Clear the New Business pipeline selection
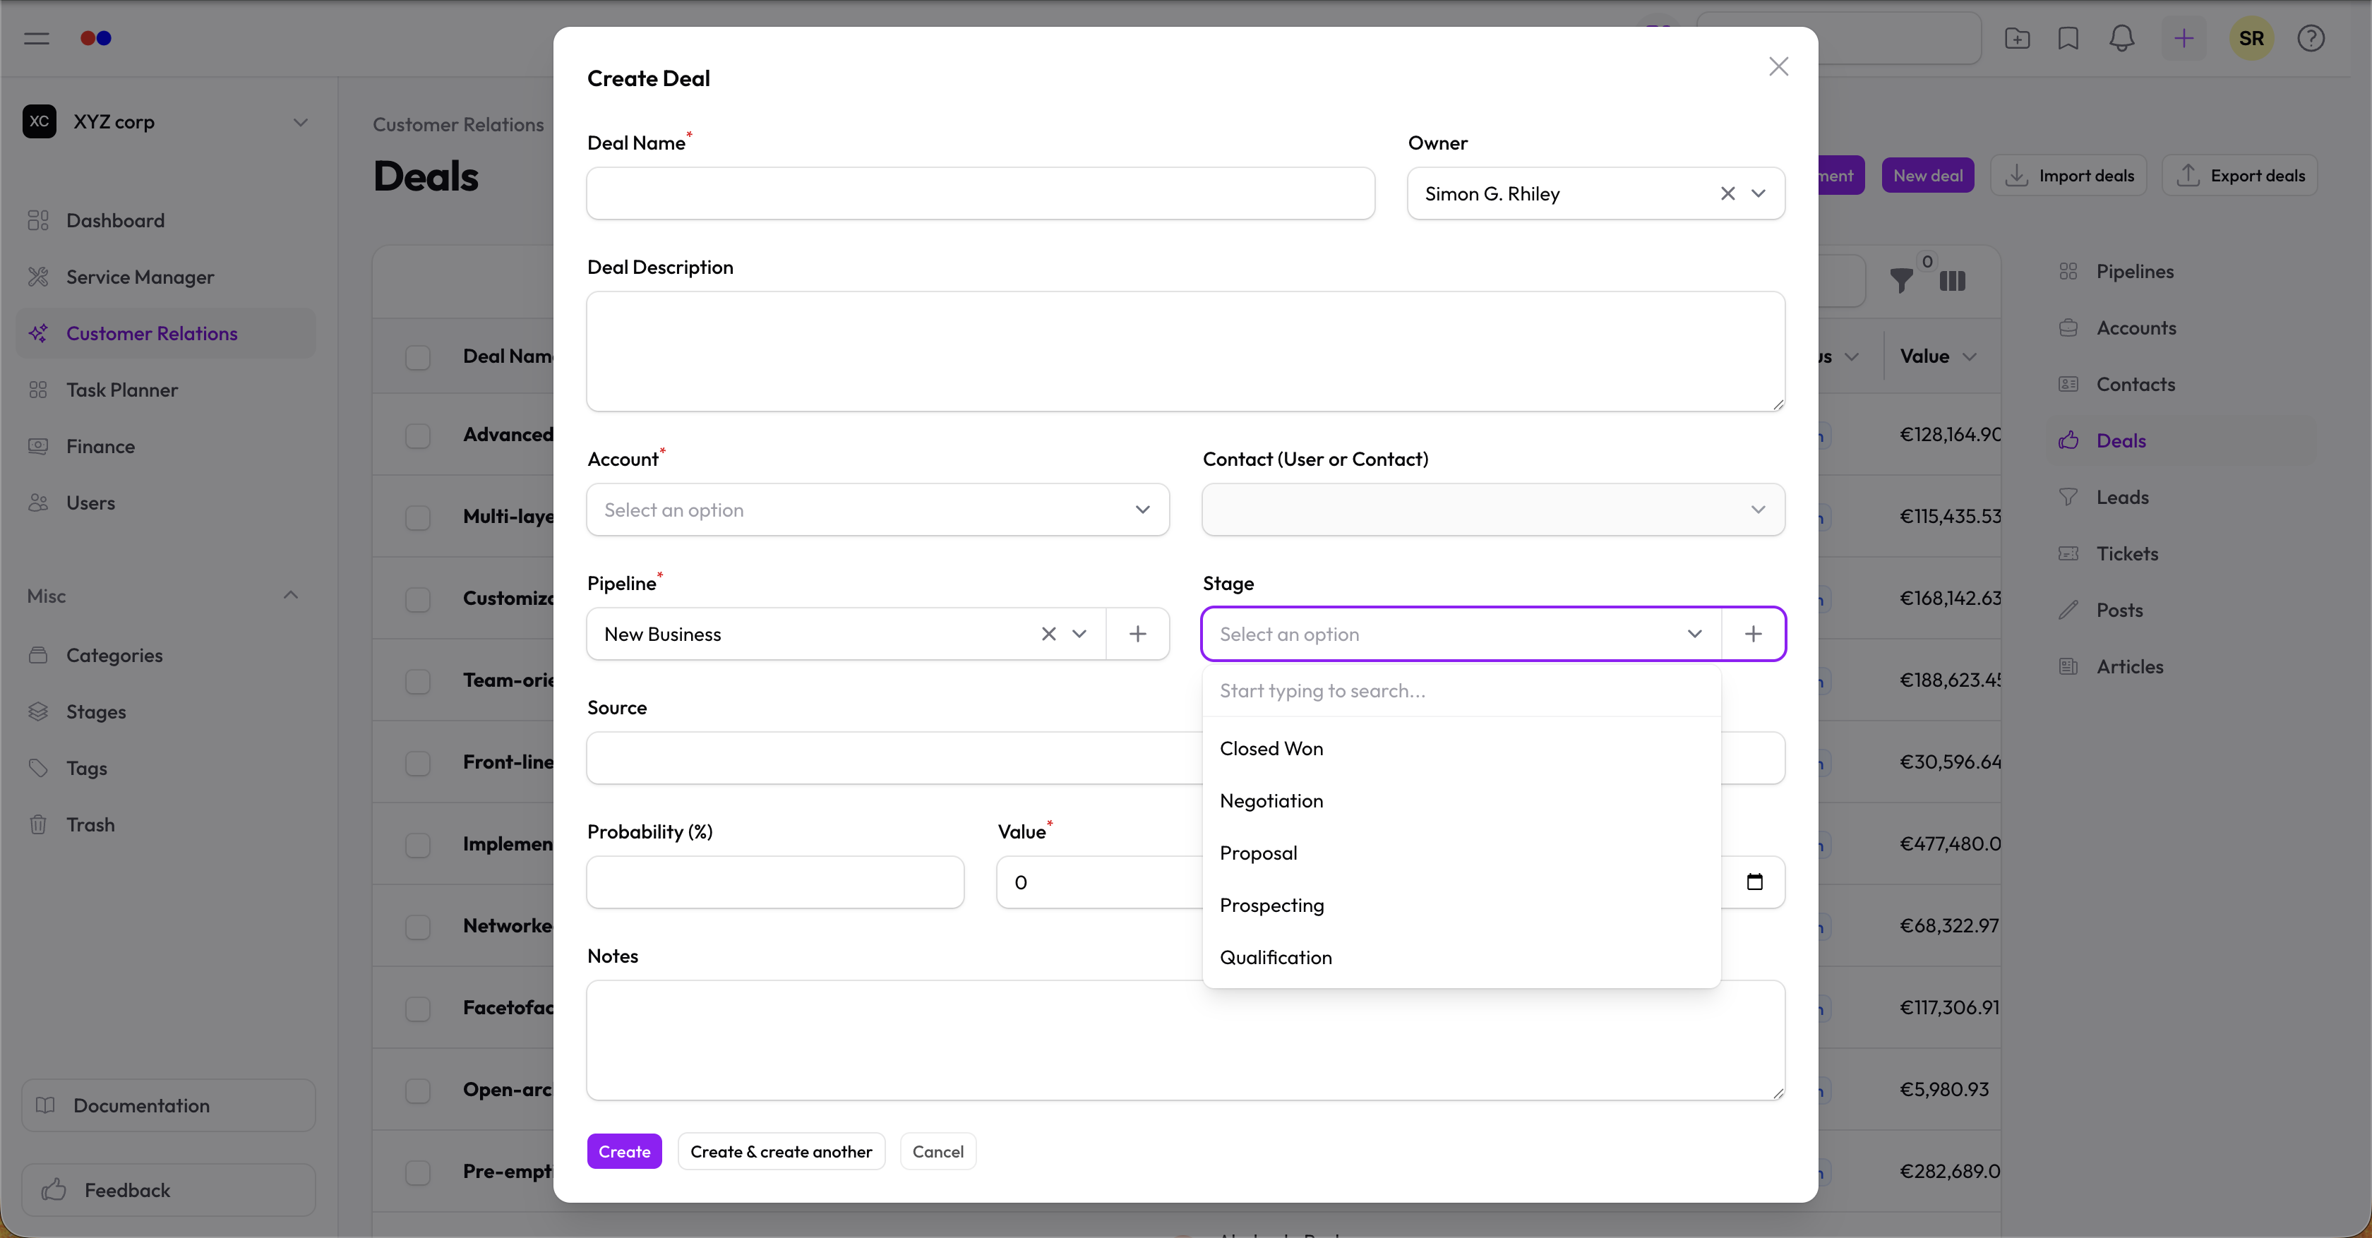This screenshot has width=2372, height=1238. (x=1048, y=635)
